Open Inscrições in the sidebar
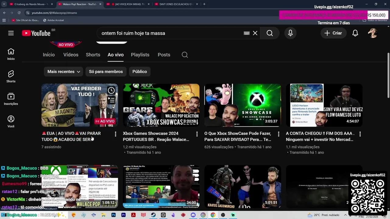This screenshot has width=390, height=219. point(11,99)
